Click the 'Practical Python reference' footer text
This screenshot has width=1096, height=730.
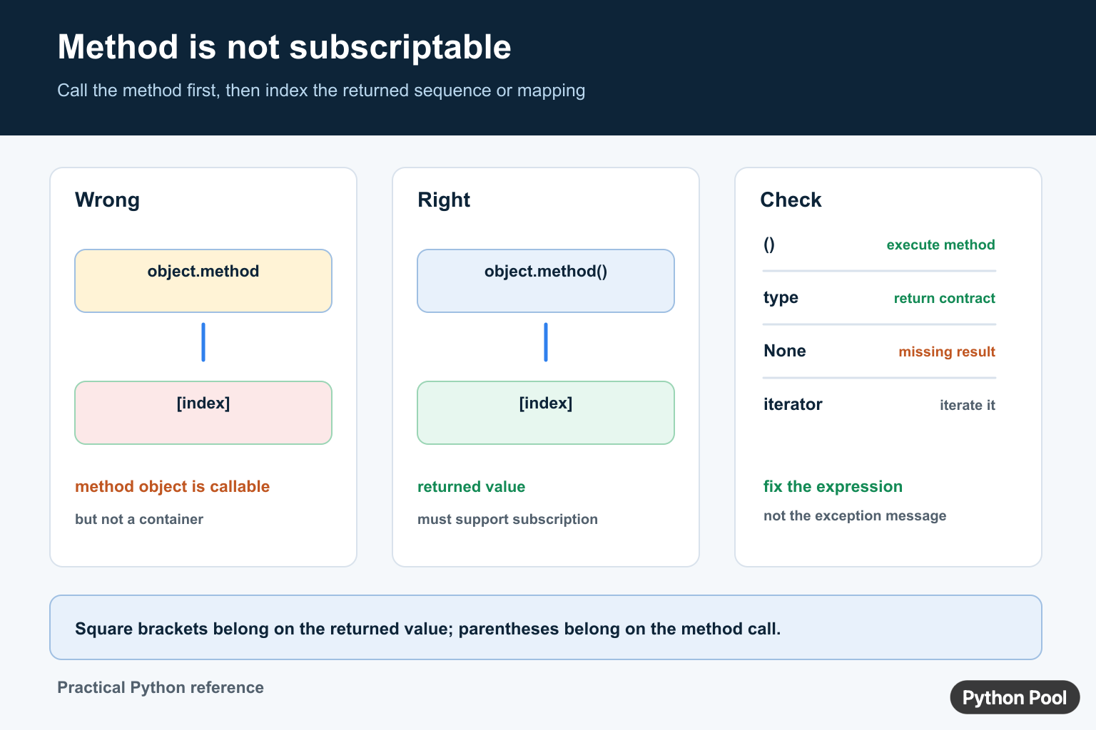(x=161, y=687)
